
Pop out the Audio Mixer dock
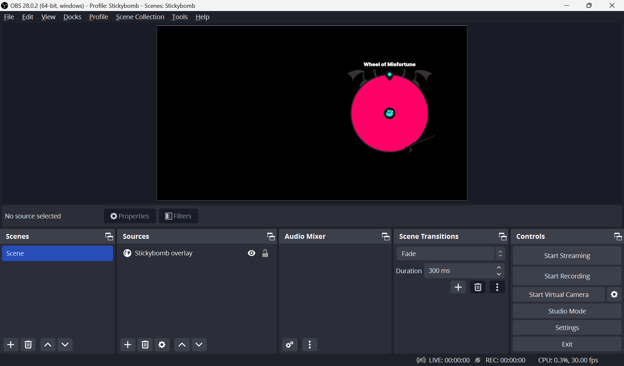pyautogui.click(x=385, y=237)
